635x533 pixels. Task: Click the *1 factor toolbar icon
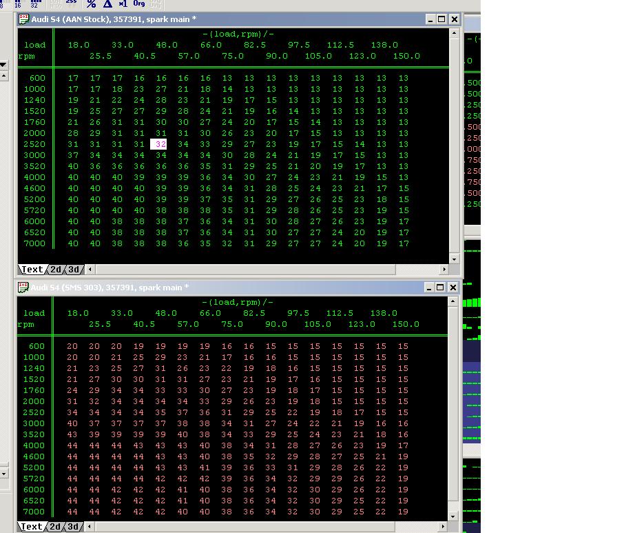point(123,3)
